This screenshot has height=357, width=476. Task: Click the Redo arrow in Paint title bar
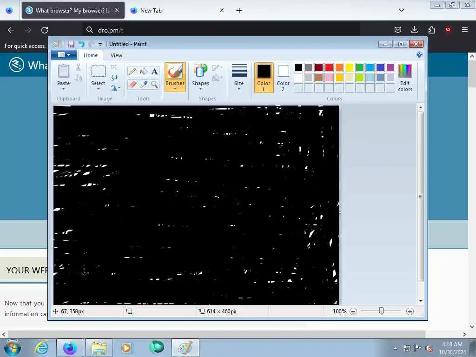click(x=91, y=44)
